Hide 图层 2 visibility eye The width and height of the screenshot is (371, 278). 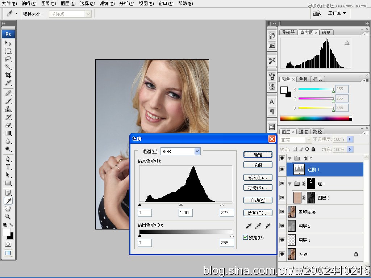(x=282, y=226)
